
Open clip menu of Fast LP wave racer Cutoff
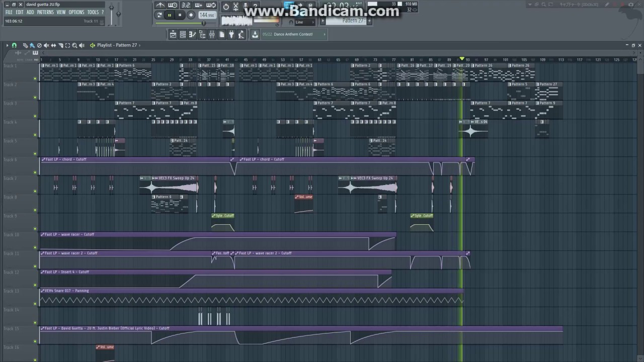click(x=43, y=234)
